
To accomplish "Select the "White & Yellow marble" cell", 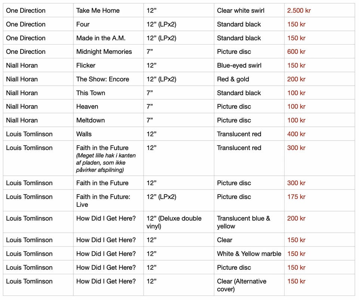I will 249,254.
